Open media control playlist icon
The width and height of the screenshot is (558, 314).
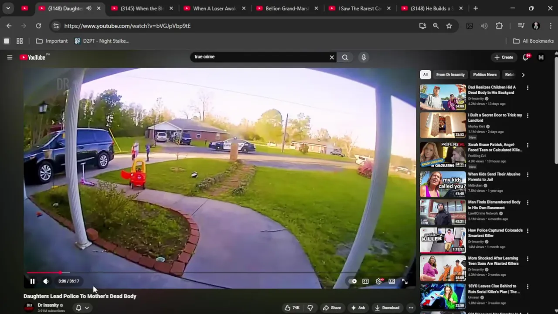point(521,26)
